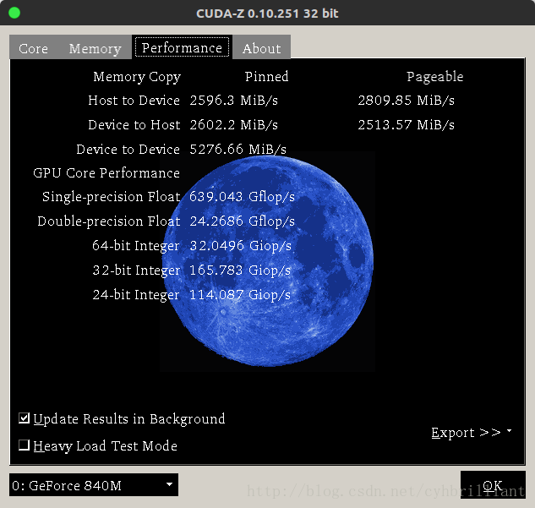Image resolution: width=535 pixels, height=508 pixels.
Task: Click the 32-bit Integer label
Action: 136,270
